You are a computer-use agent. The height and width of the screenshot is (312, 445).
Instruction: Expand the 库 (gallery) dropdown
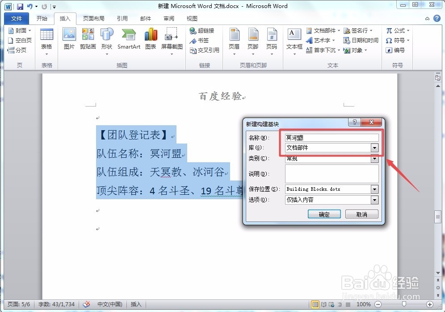click(x=374, y=148)
